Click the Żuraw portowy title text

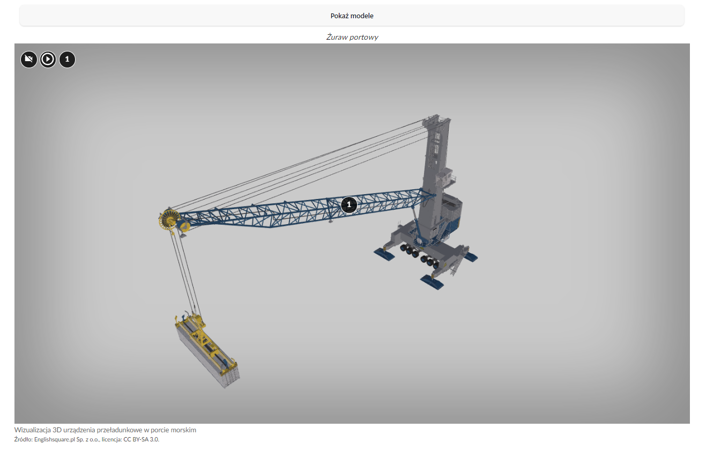coord(352,37)
